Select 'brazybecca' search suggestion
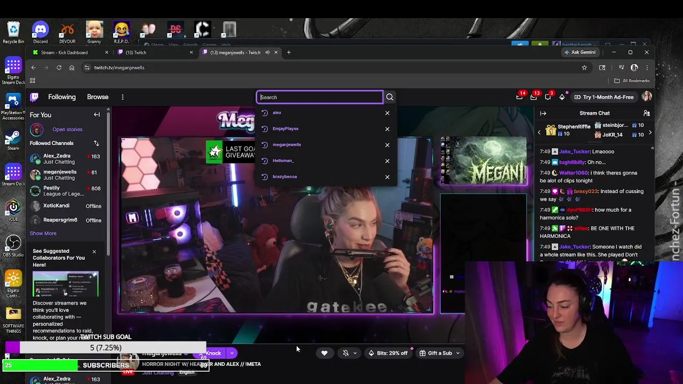The height and width of the screenshot is (384, 683). [x=284, y=177]
